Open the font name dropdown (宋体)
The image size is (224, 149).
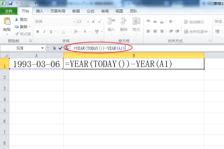(74, 22)
